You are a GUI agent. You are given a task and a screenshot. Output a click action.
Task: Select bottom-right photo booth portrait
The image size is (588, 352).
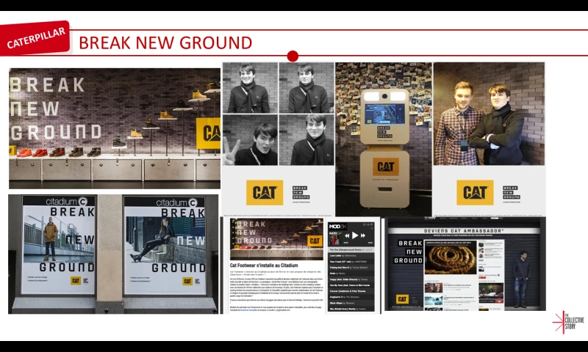coord(306,140)
